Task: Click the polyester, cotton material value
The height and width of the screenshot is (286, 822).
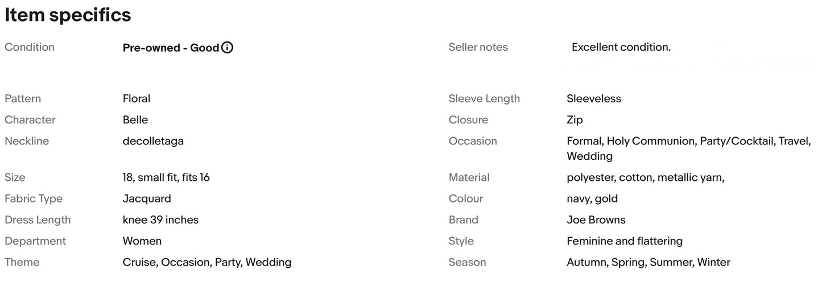Action: pos(645,177)
